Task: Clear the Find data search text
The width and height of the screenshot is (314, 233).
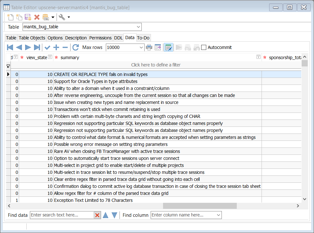Action: point(97,215)
